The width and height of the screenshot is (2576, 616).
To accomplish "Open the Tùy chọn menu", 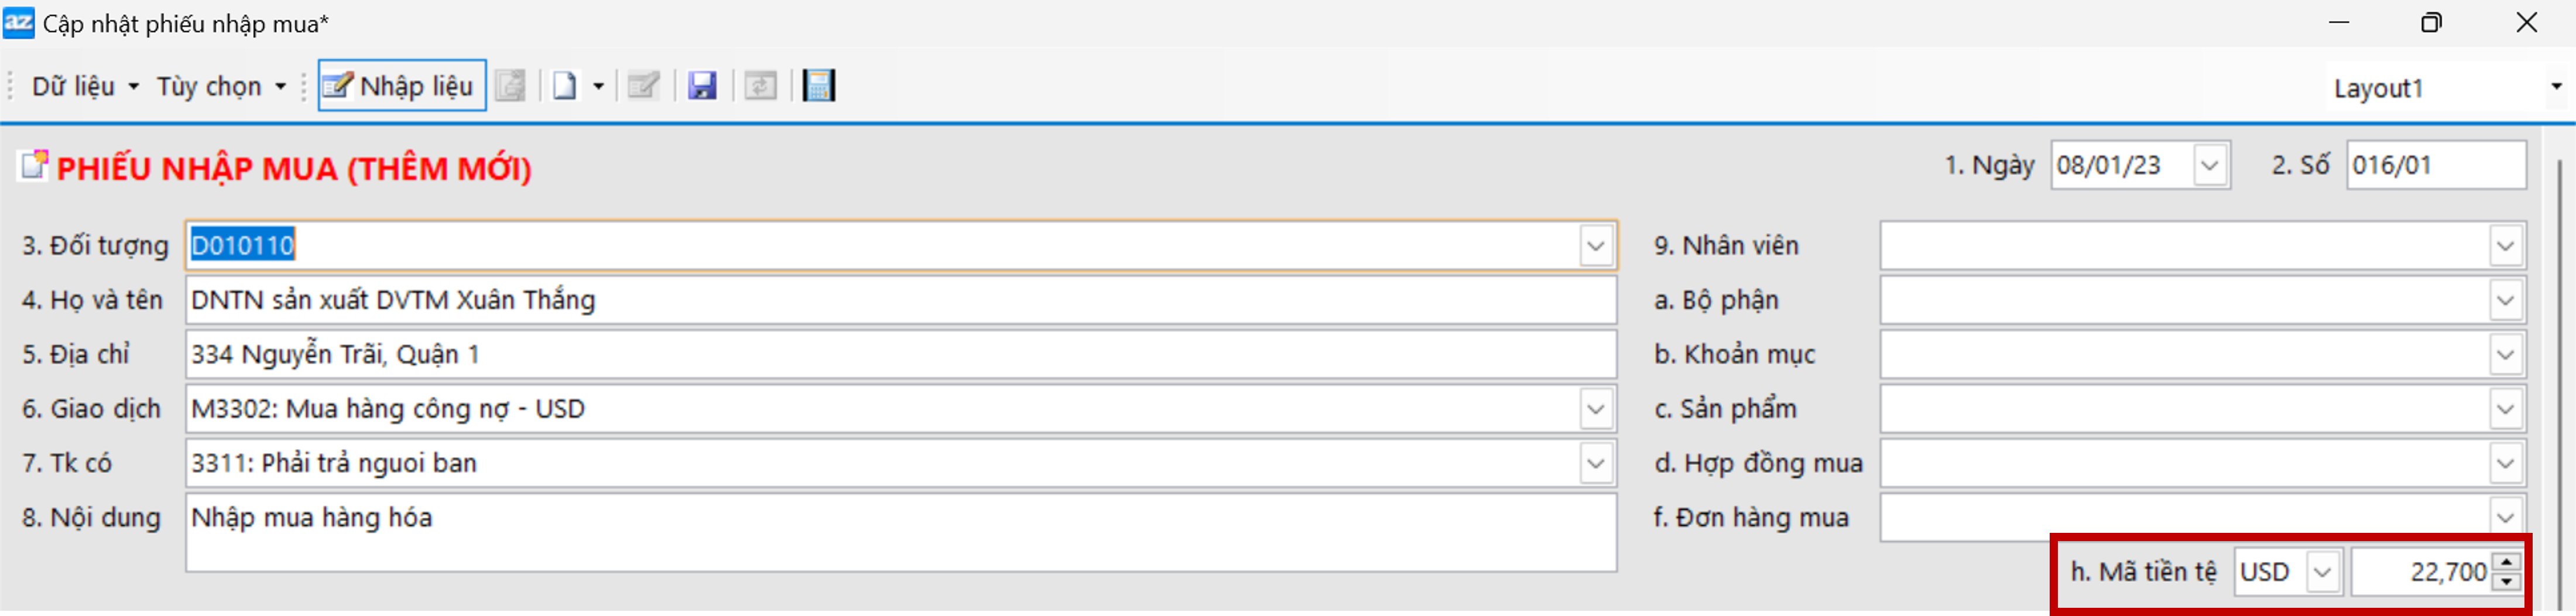I will click(x=220, y=87).
